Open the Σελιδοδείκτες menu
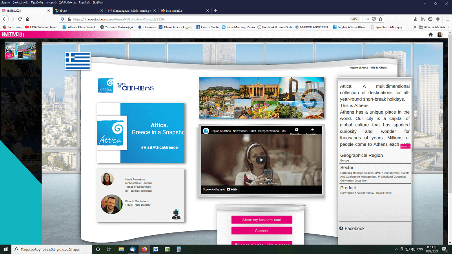The height and width of the screenshot is (254, 452). coord(68,2)
